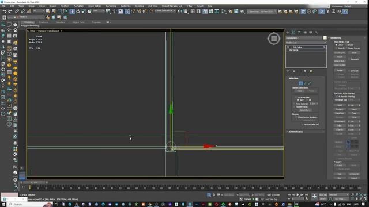369x207 pixels.
Task: Open the Workspaces dropdown
Action: 349,6
